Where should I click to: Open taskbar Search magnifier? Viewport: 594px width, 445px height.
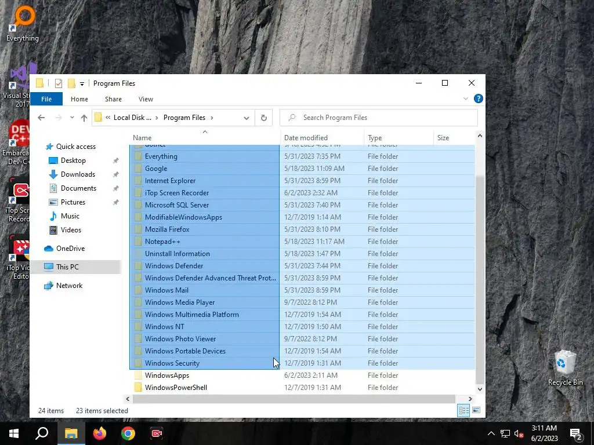[42, 433]
